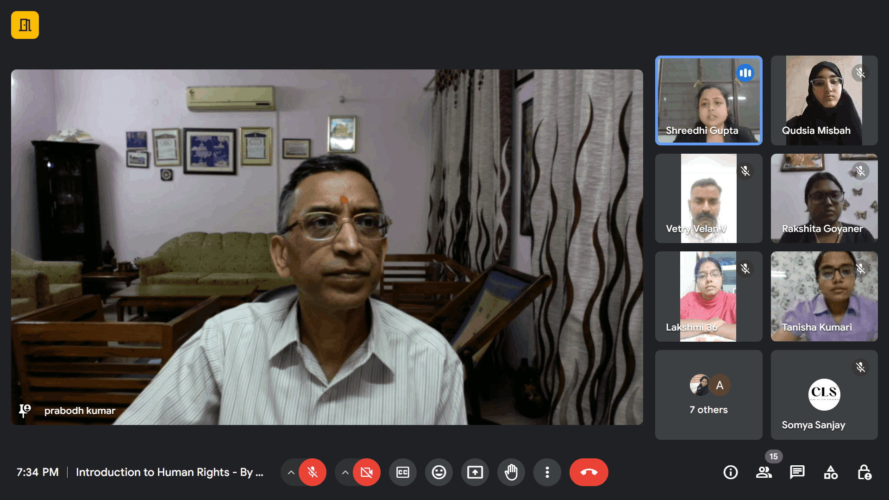The image size is (889, 500).
Task: Click muted mic icon on Qudsia Misbah
Action: (x=860, y=73)
